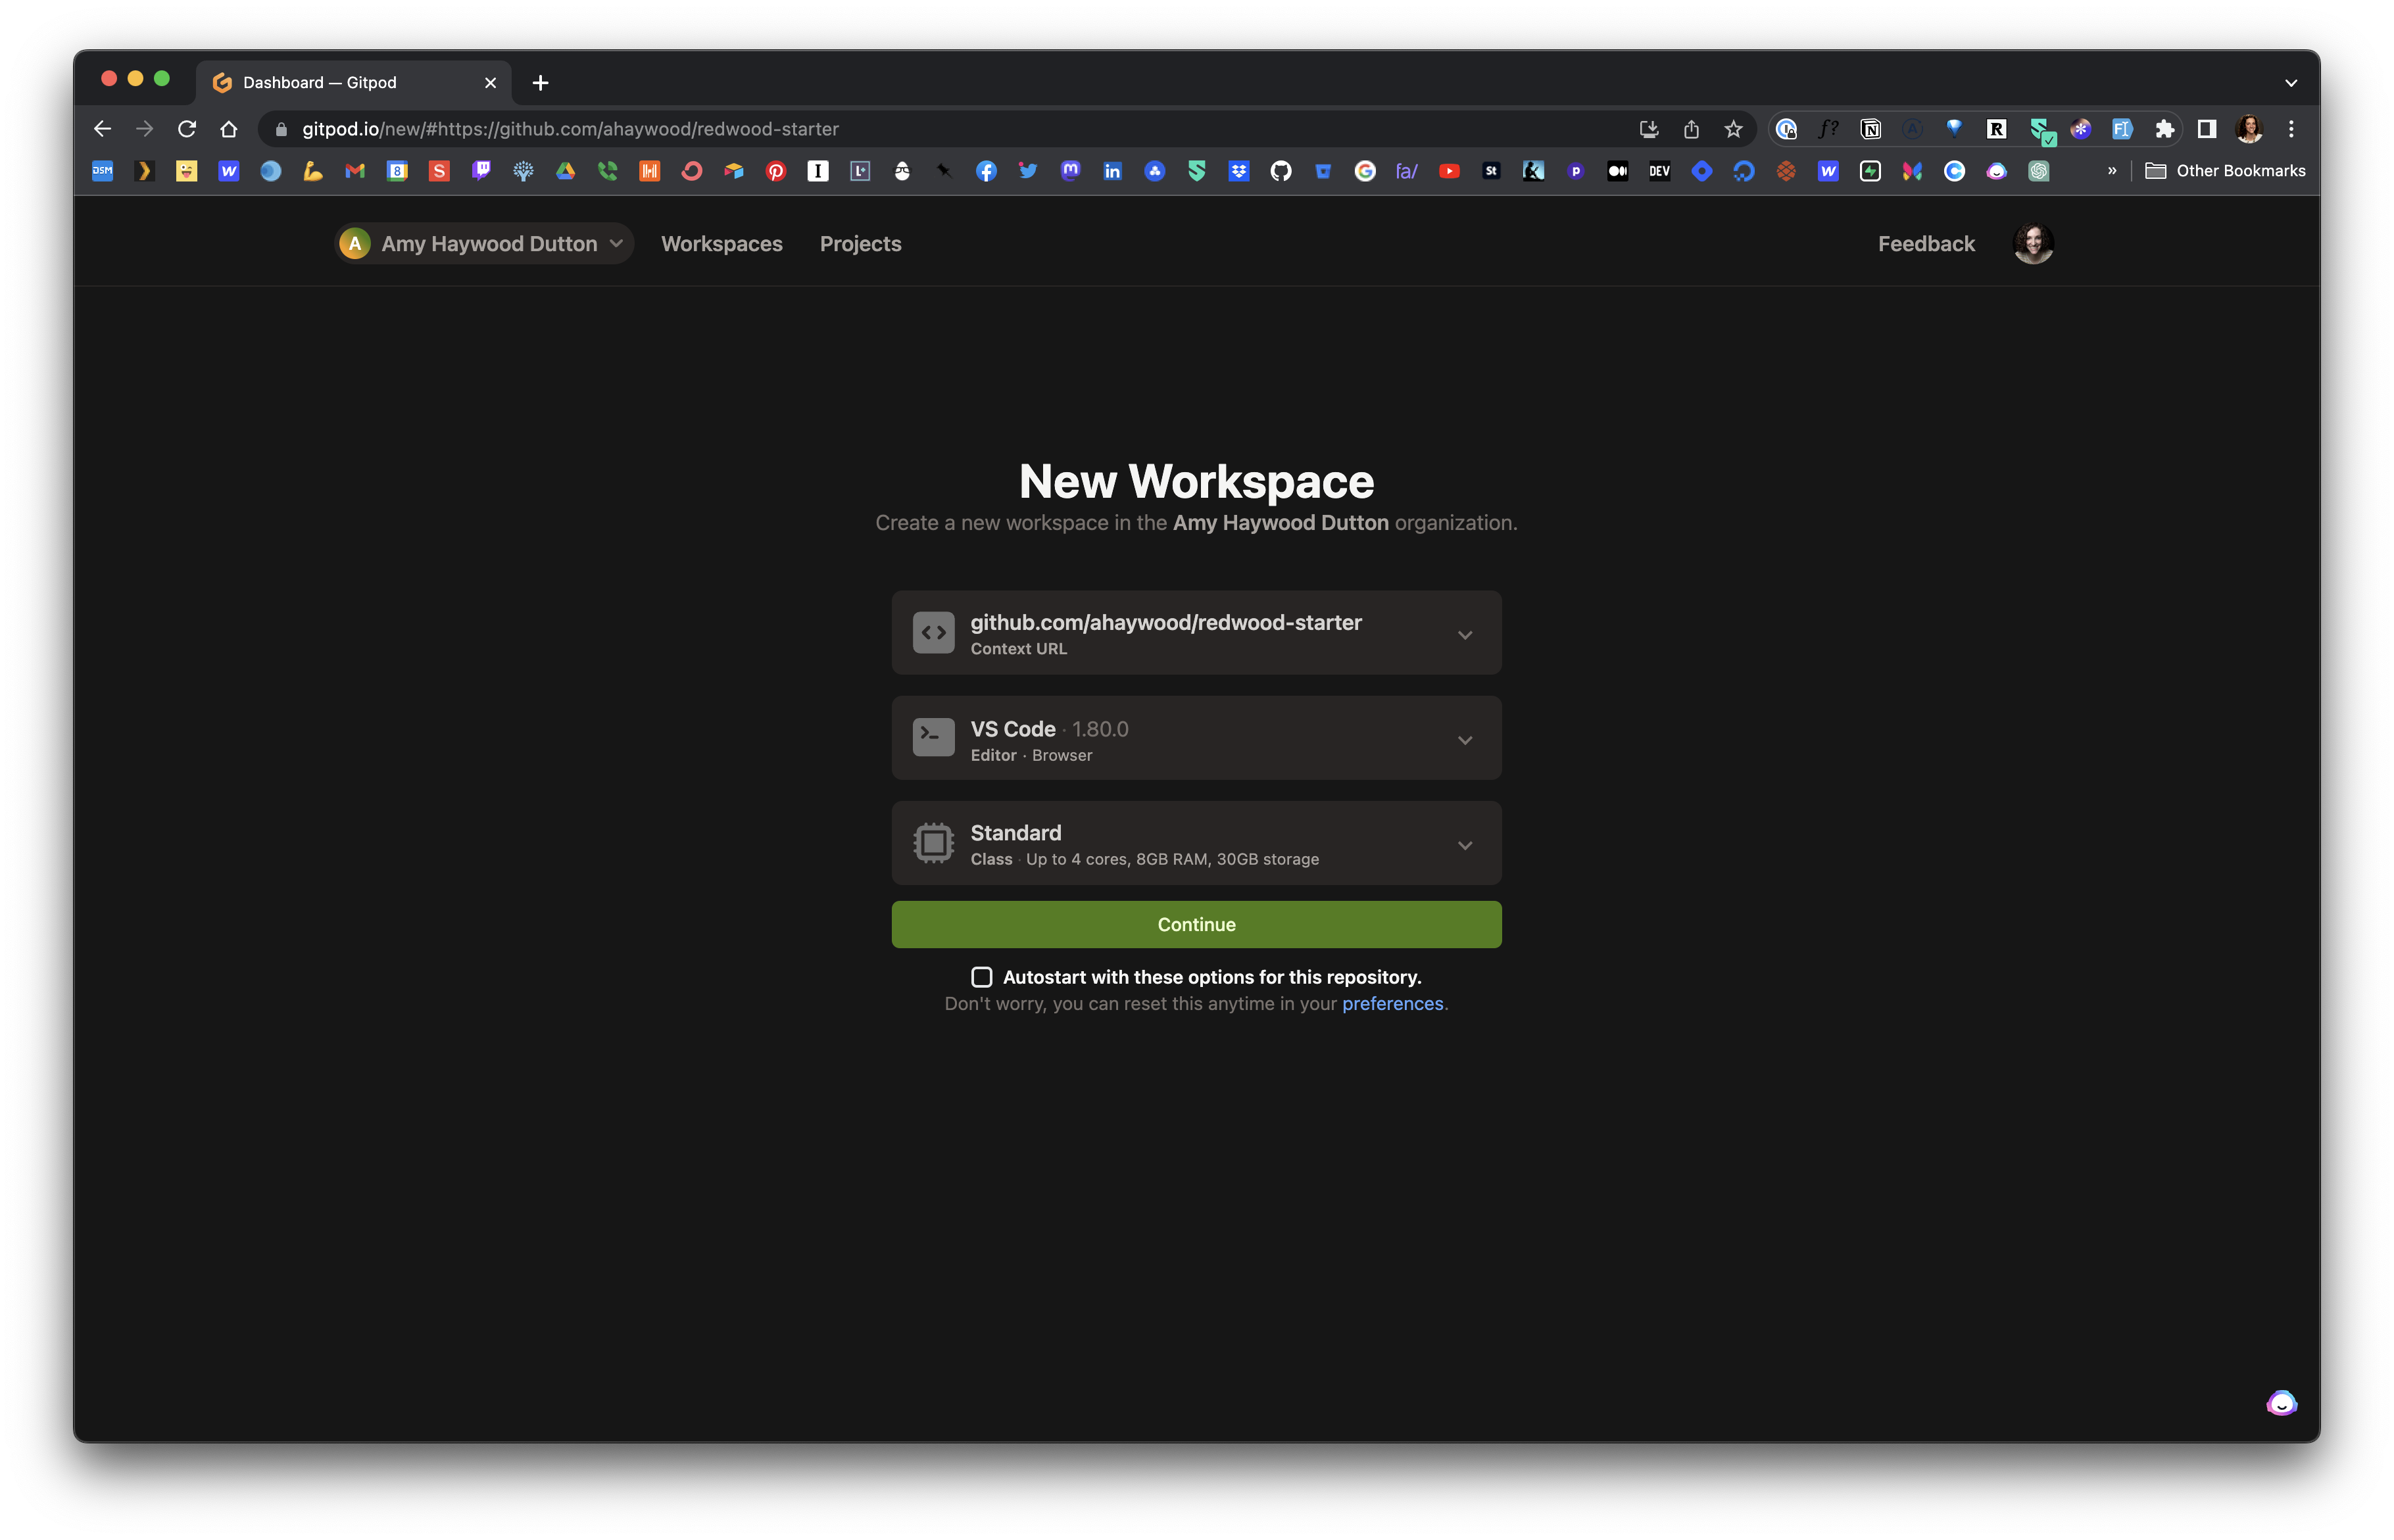The image size is (2394, 1540).
Task: Go to the Workspaces tab
Action: (721, 244)
